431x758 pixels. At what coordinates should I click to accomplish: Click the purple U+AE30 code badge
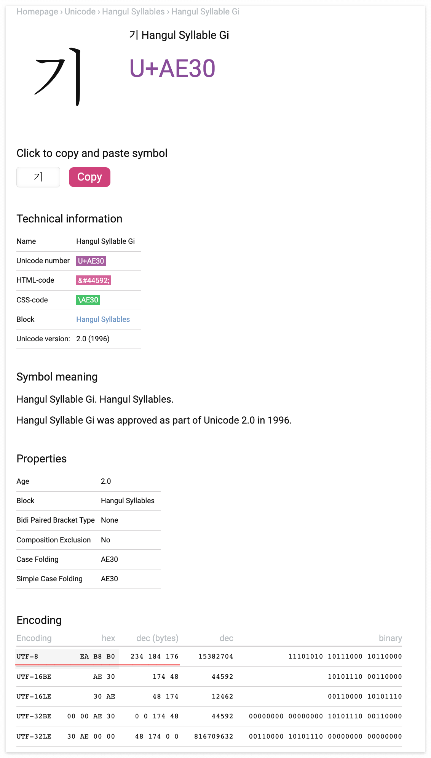[x=91, y=261]
